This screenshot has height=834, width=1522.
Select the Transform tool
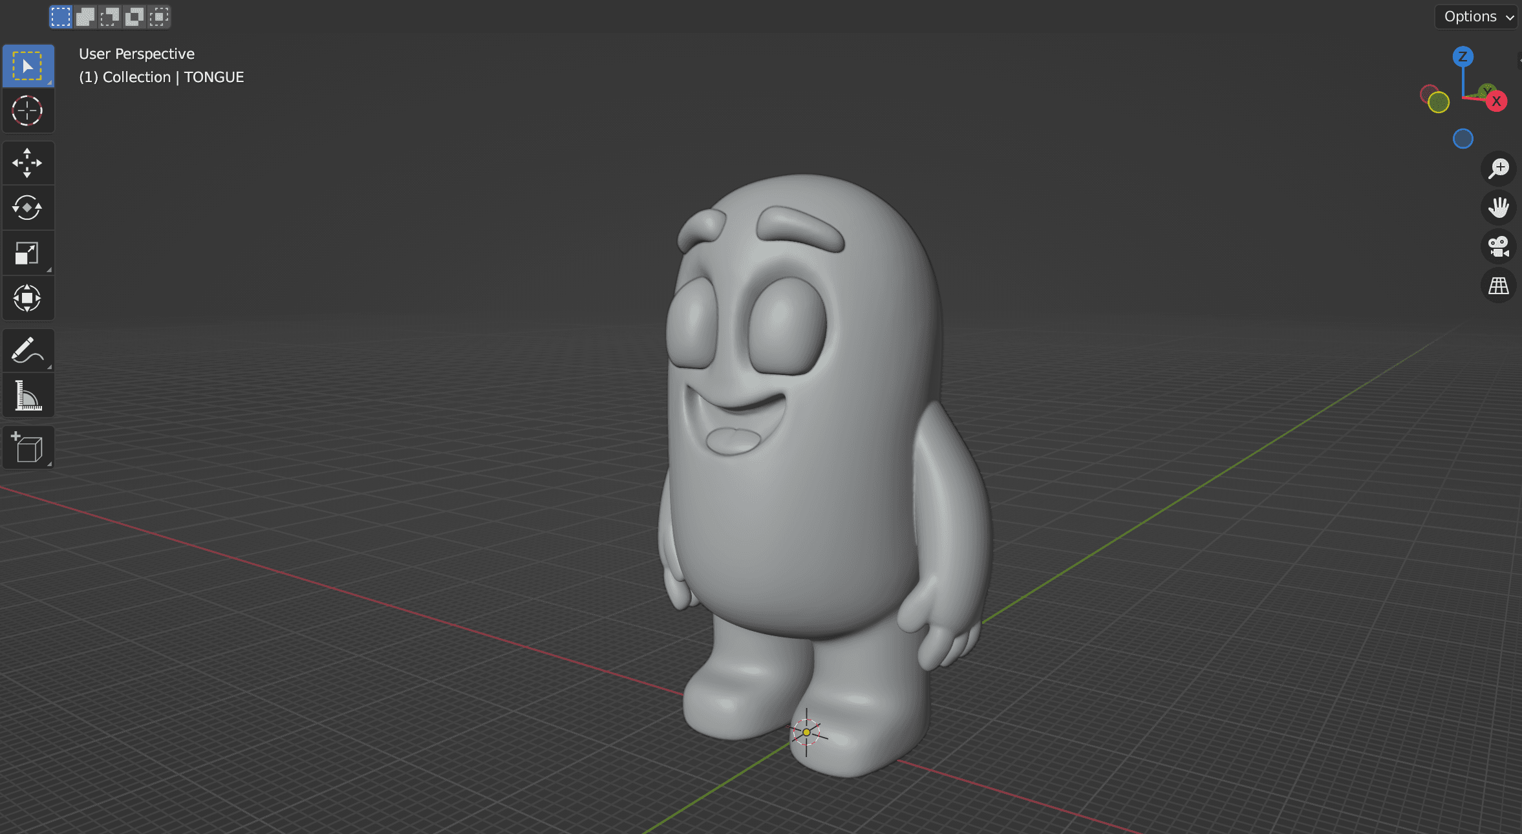pyautogui.click(x=27, y=298)
